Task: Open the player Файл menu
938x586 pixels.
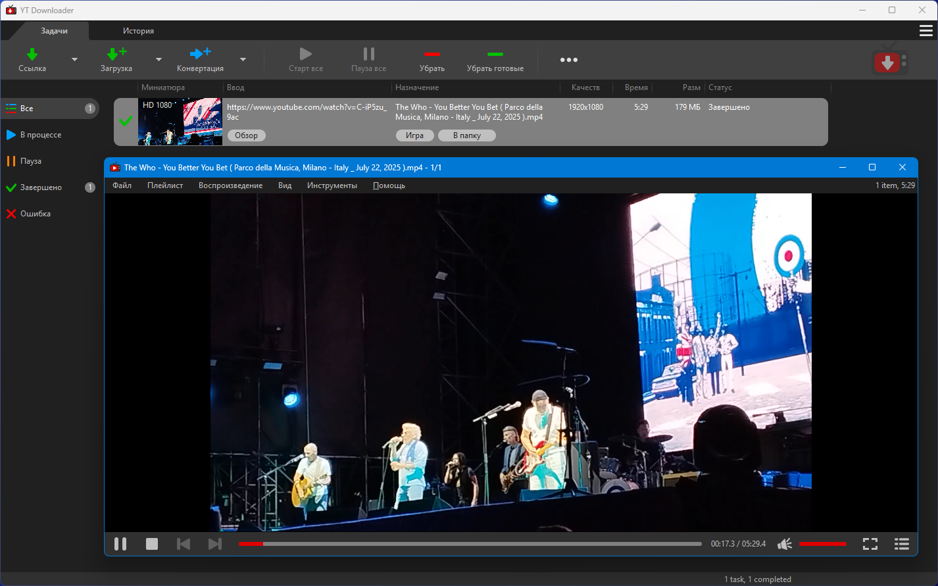Action: pyautogui.click(x=122, y=185)
